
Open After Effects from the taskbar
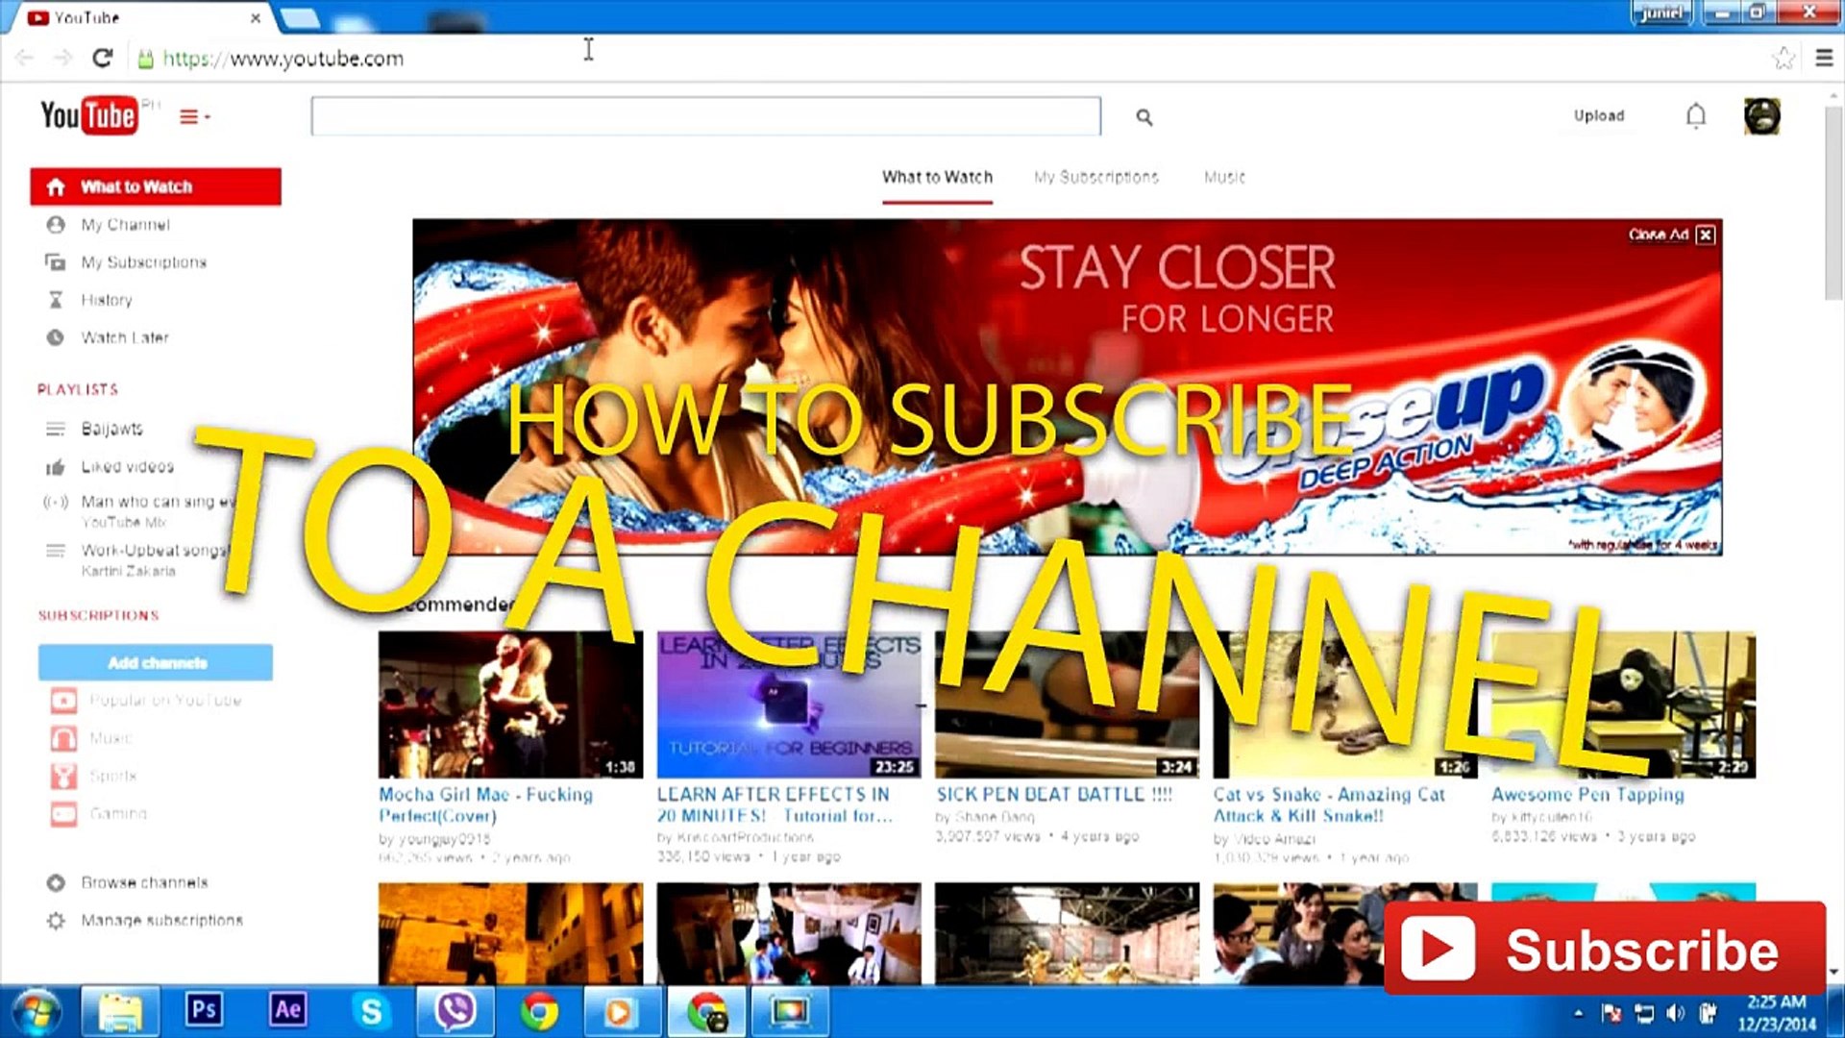286,1011
